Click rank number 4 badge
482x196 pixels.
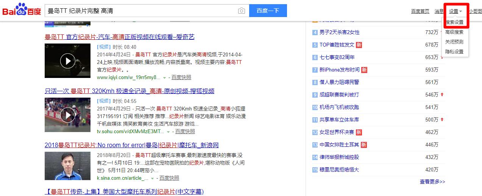[315, 33]
